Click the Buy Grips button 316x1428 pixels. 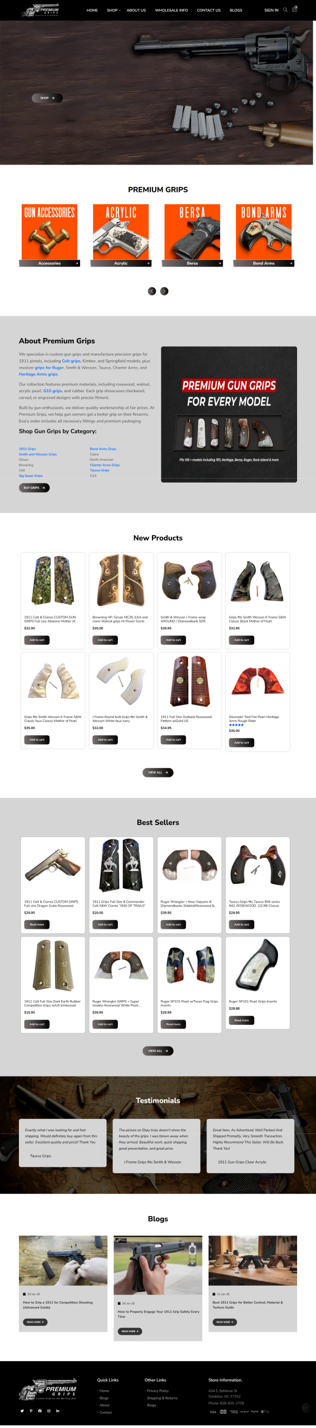point(34,488)
